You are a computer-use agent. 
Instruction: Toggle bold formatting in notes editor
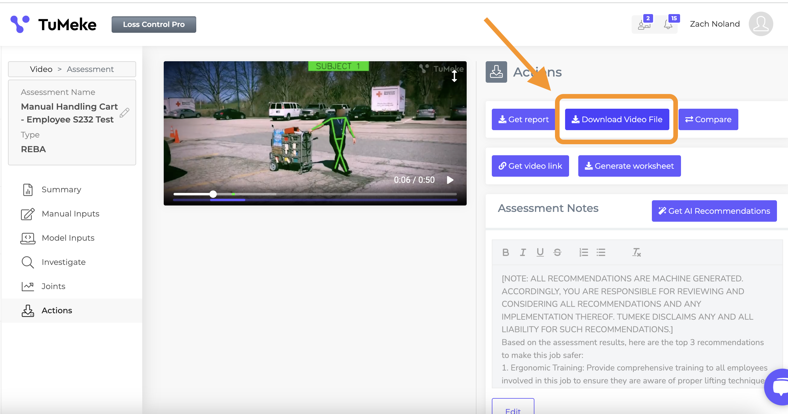click(x=506, y=252)
